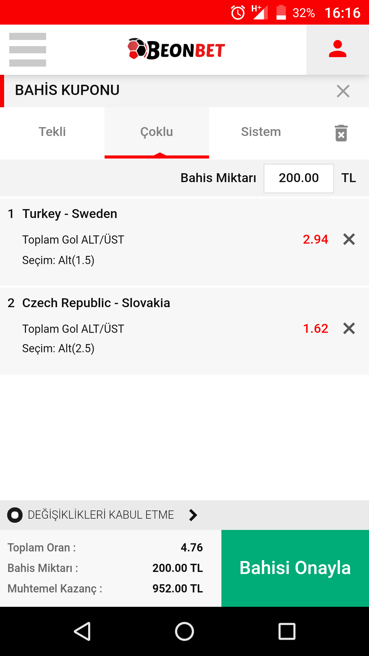Remove the Turkey - Sweden bet
Screen dimensions: 369x656
(349, 239)
